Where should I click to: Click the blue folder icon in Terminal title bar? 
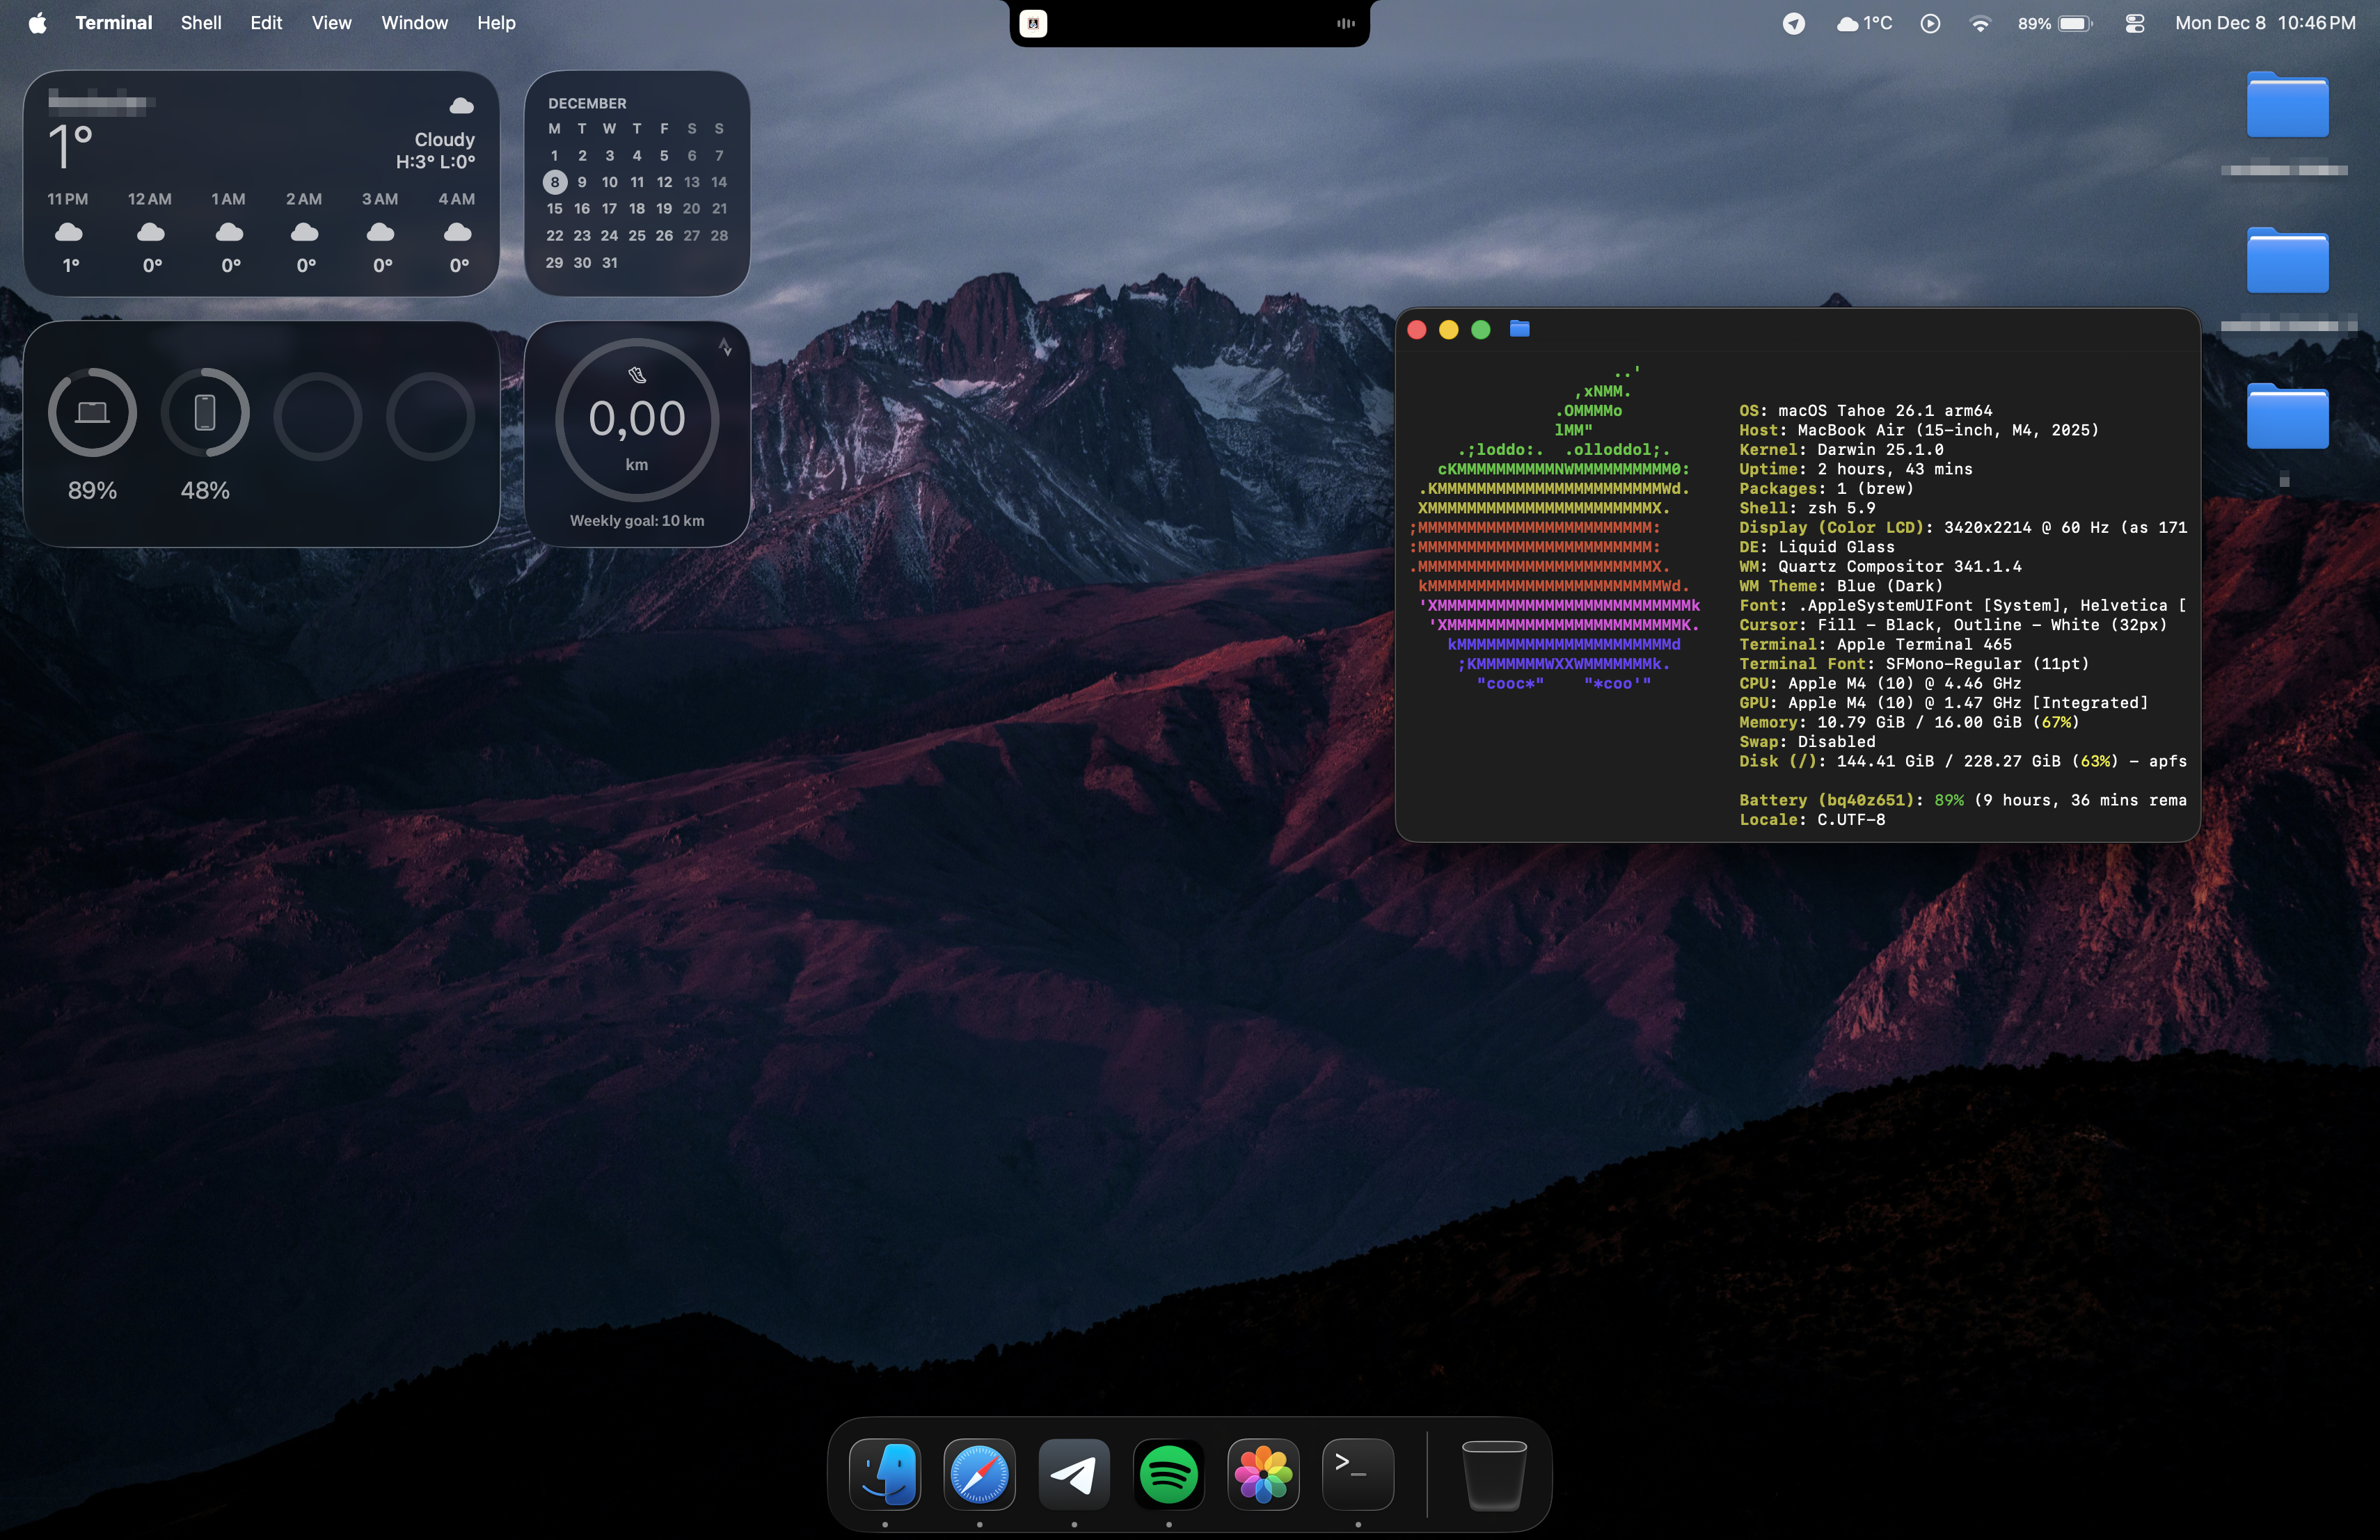(1519, 329)
